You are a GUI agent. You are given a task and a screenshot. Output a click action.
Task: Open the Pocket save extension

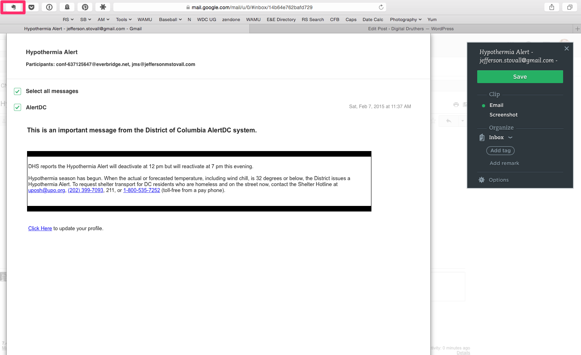coord(31,7)
